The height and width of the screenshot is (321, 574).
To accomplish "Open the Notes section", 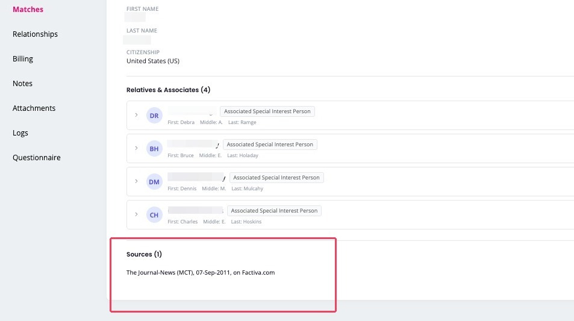I will (x=22, y=84).
